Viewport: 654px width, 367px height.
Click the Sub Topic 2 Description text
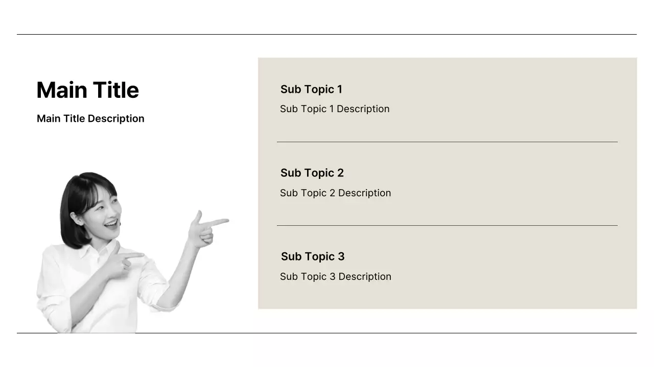(x=335, y=193)
